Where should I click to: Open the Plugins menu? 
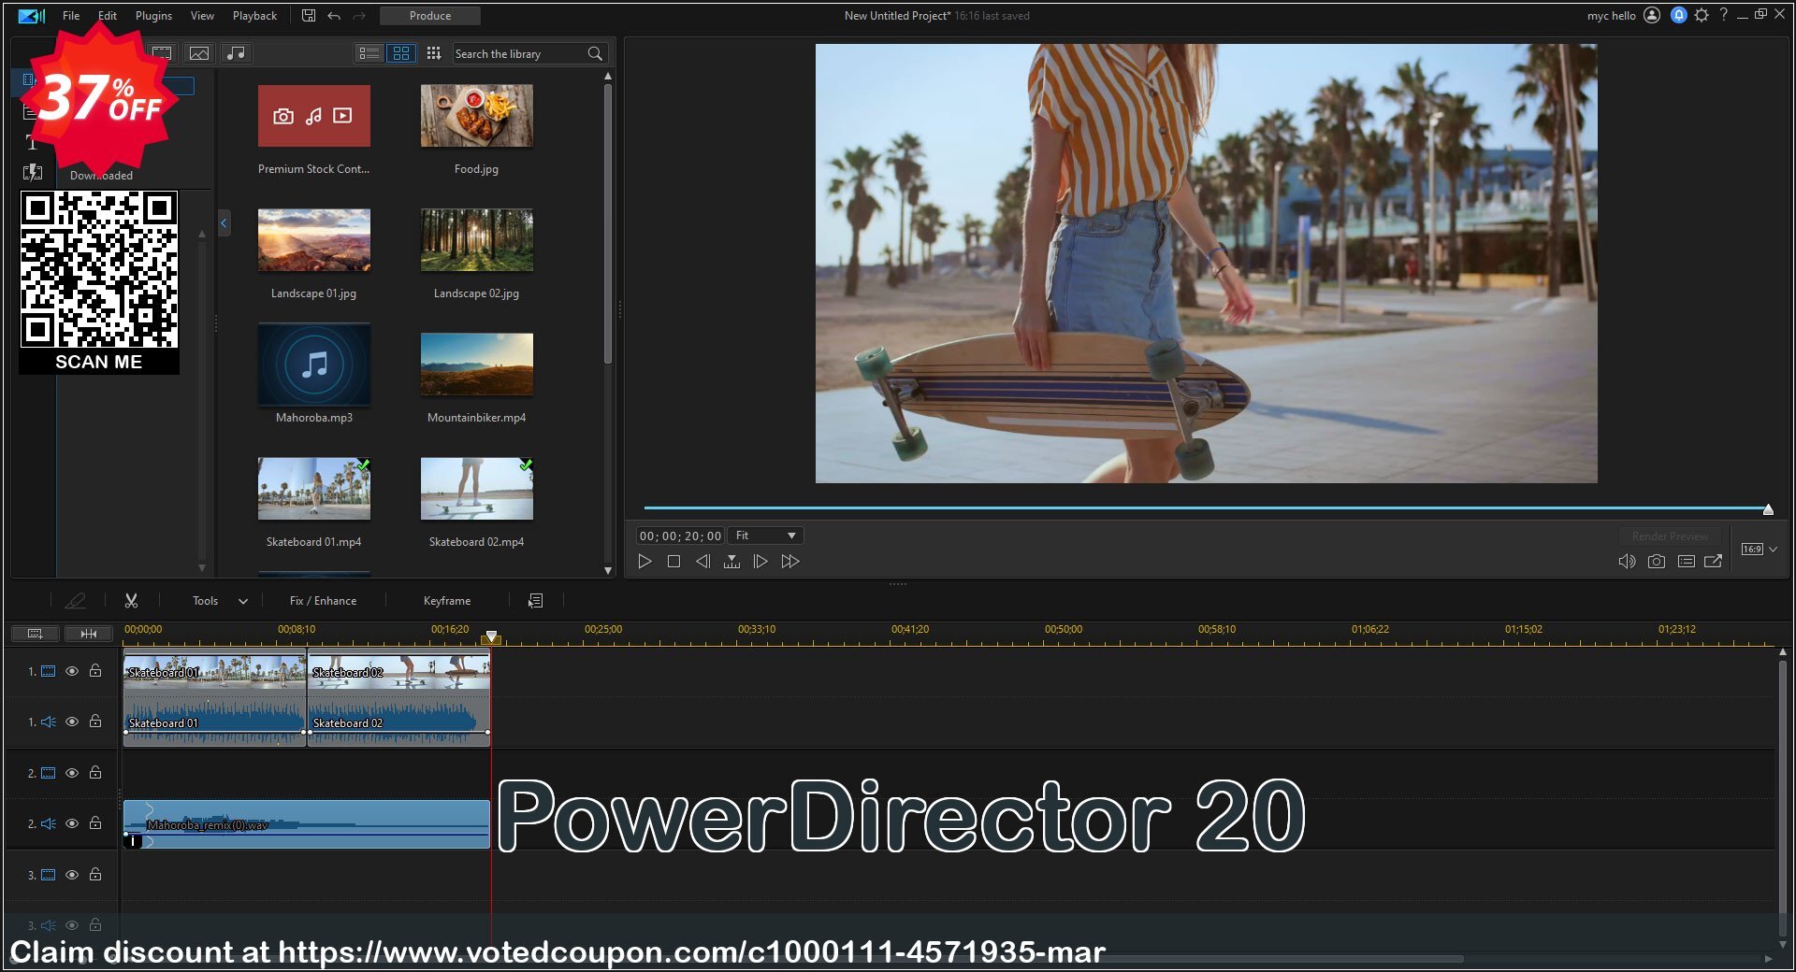(x=153, y=16)
